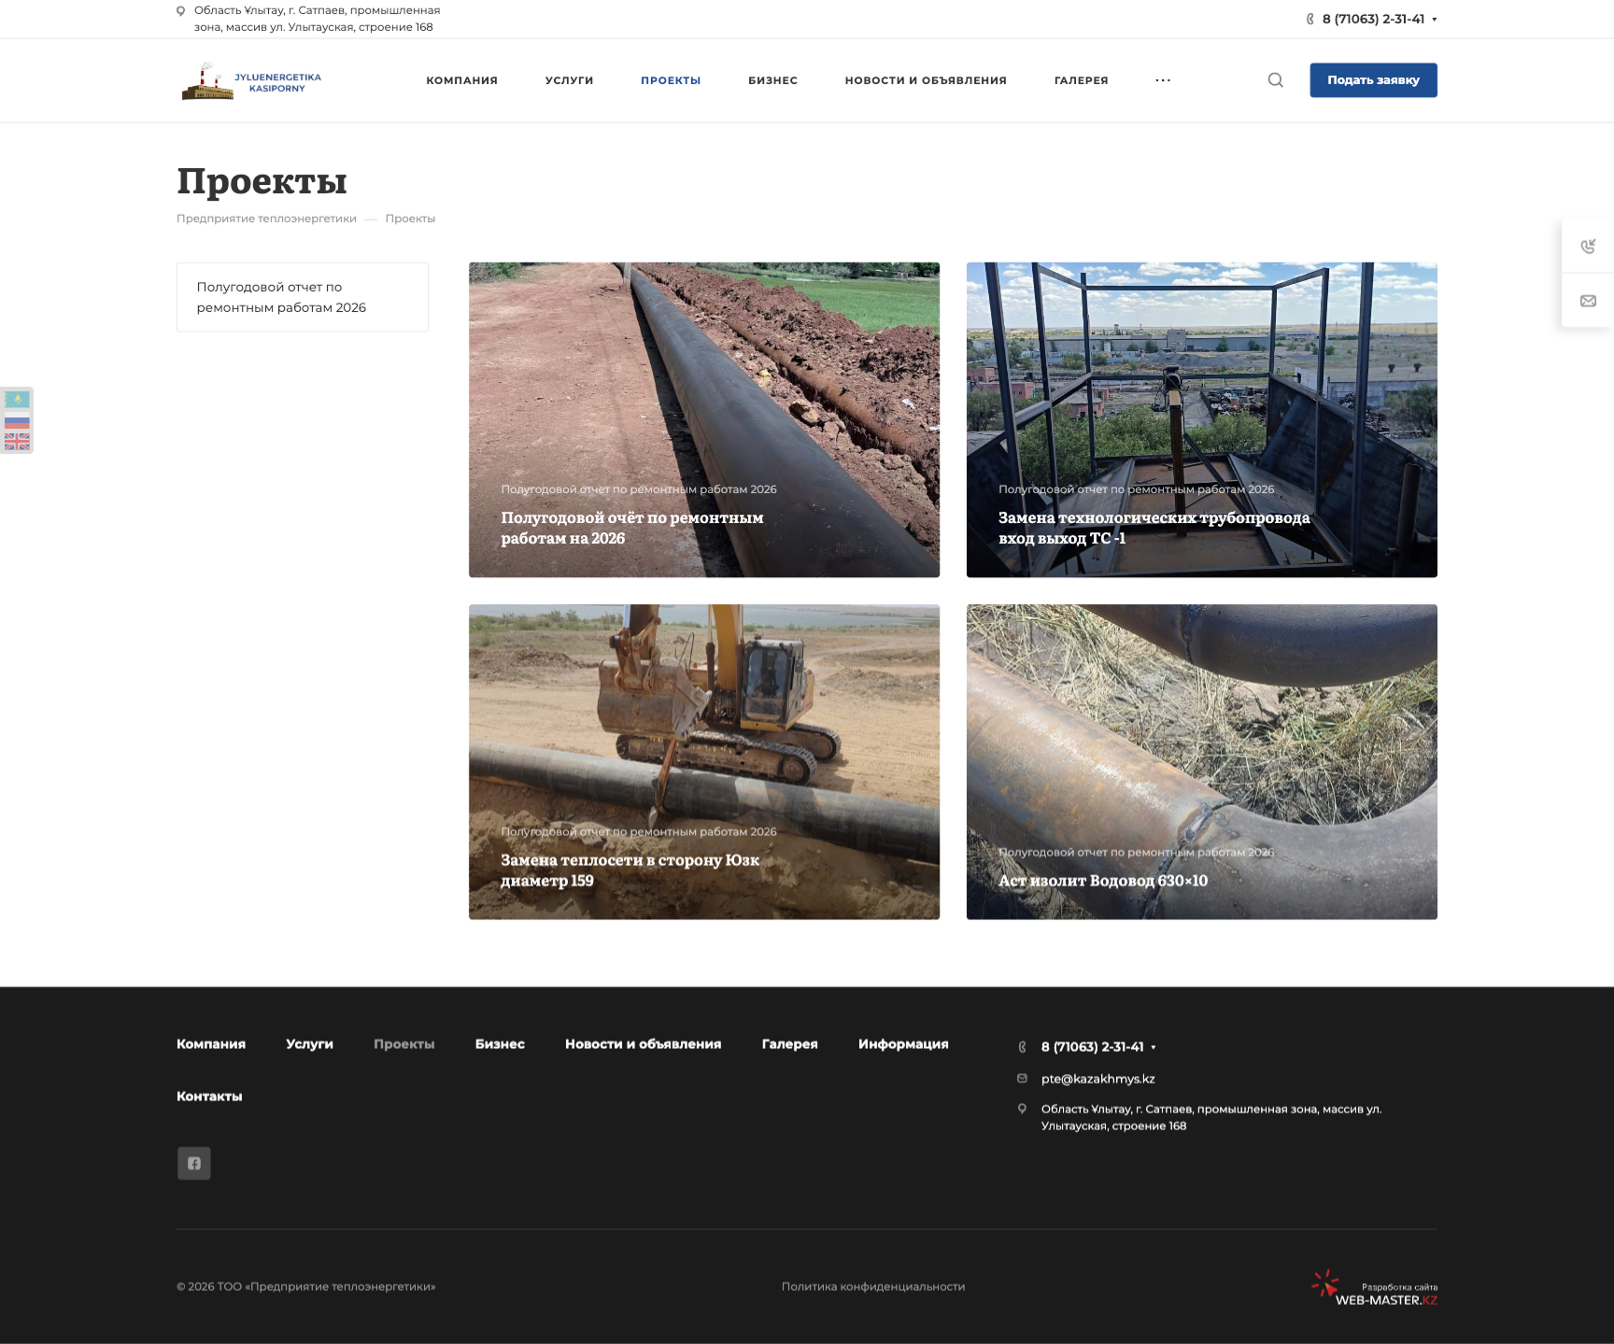The image size is (1614, 1344).
Task: Click footer phone number 8 (71063) 2-31-41
Action: click(x=1093, y=1047)
